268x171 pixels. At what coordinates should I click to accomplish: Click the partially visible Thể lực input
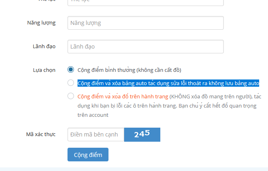click(145, 2)
